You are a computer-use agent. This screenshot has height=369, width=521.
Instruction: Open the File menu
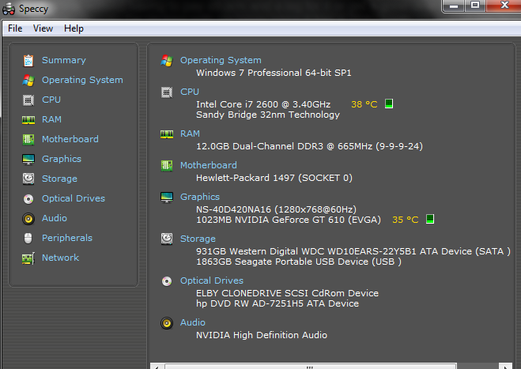point(15,28)
